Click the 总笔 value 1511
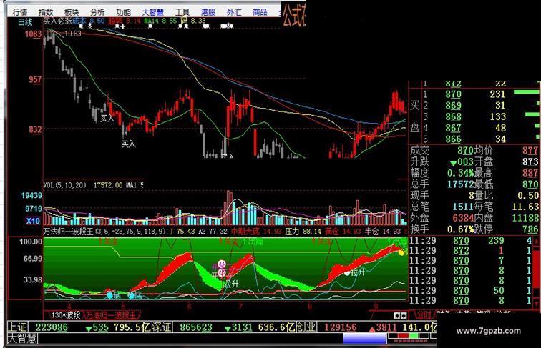This screenshot has width=541, height=348. point(464,207)
